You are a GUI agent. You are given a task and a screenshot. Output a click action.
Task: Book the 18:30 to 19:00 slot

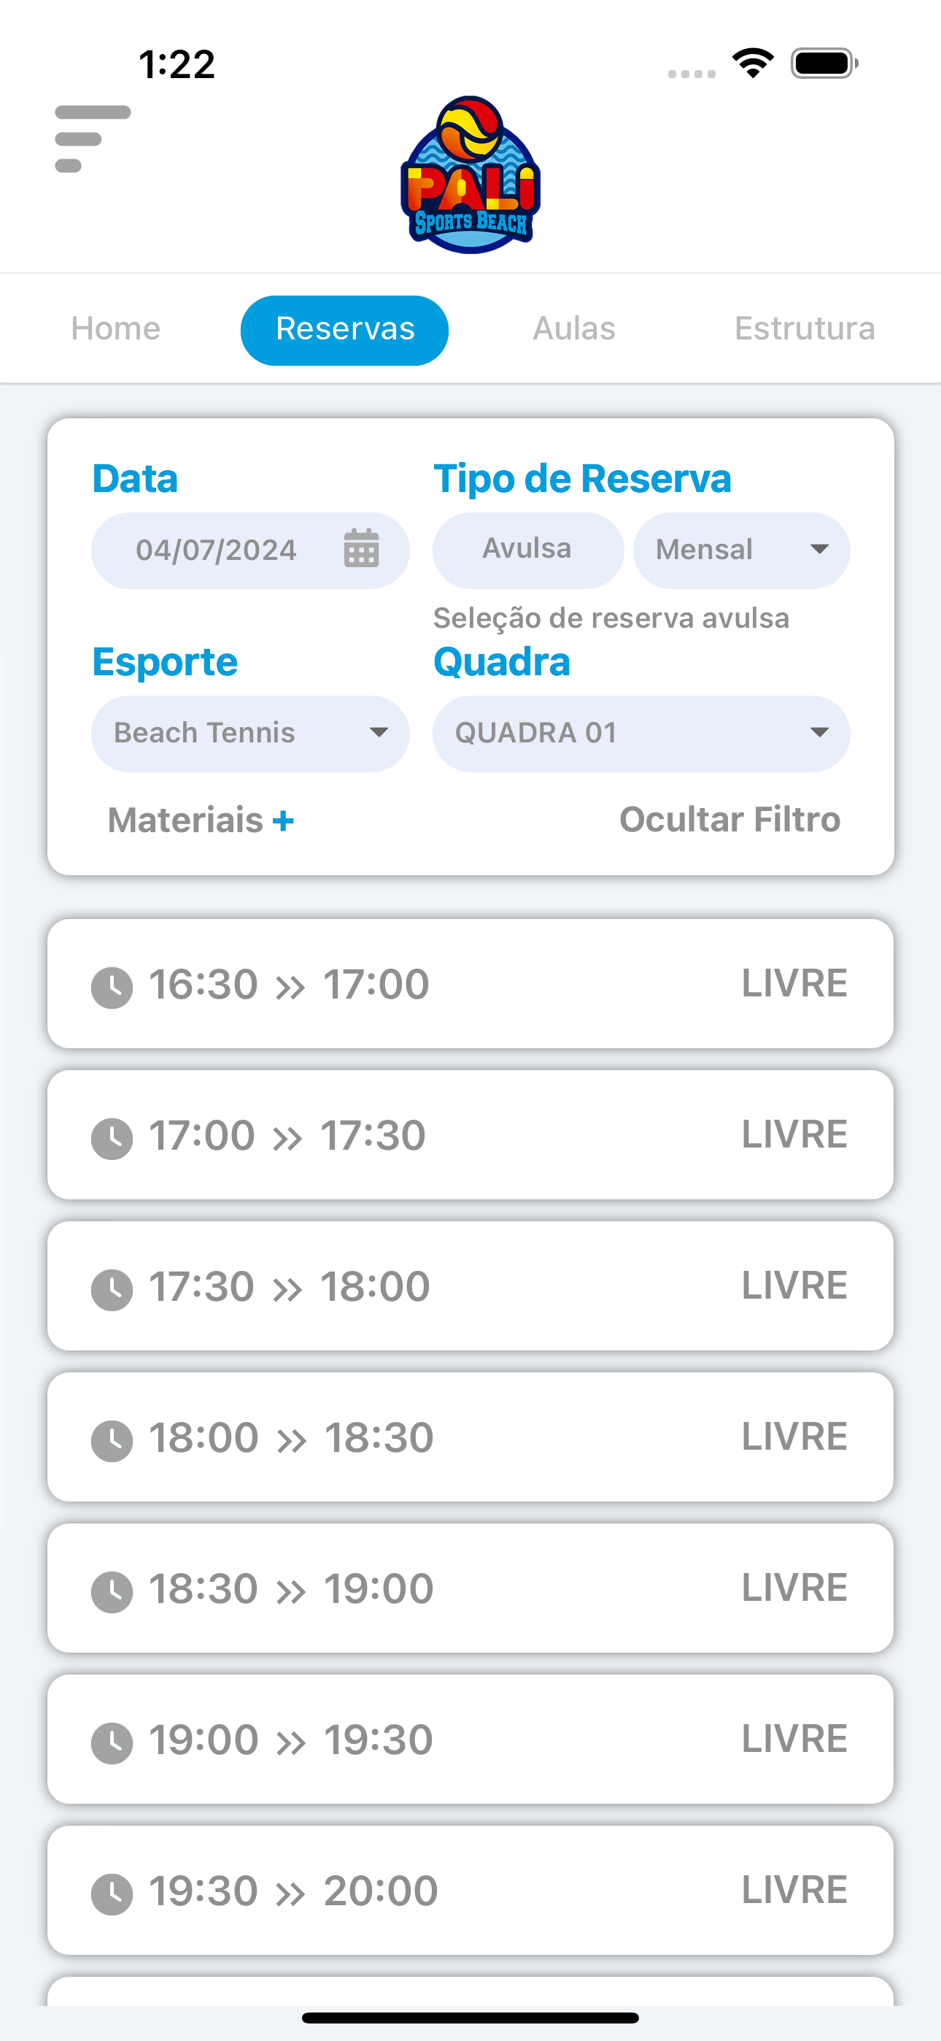471,1588
